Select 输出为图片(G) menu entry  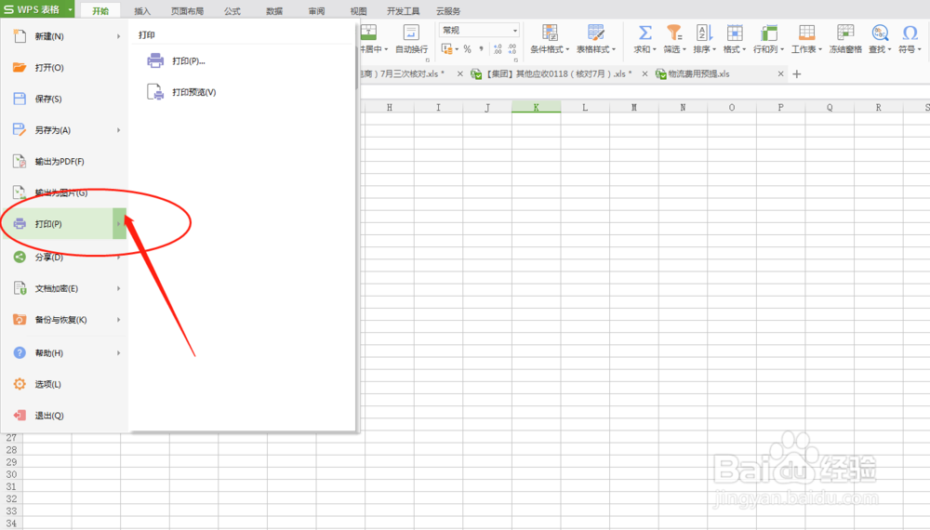click(64, 192)
